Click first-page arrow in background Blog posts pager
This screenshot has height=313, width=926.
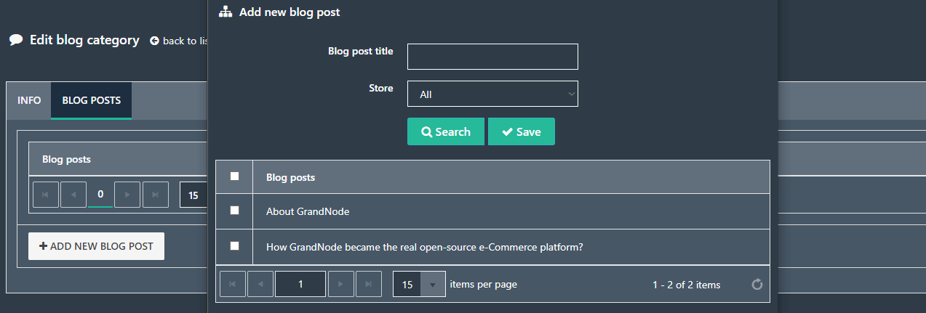(46, 195)
